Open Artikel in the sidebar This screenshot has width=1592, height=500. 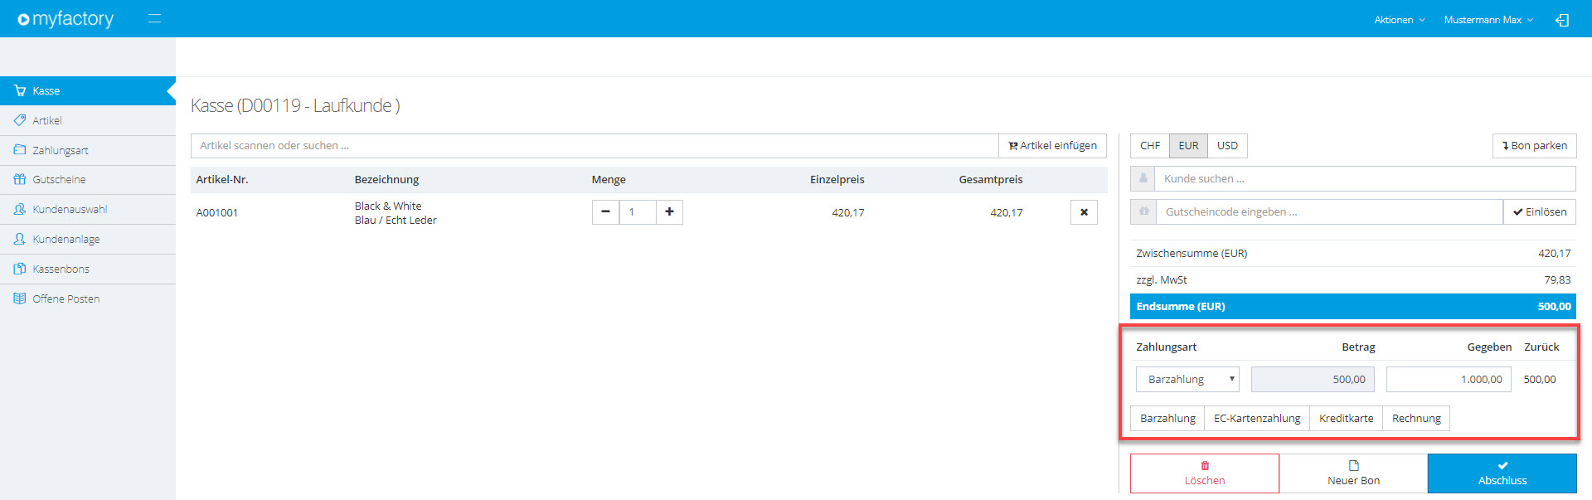tap(88, 120)
